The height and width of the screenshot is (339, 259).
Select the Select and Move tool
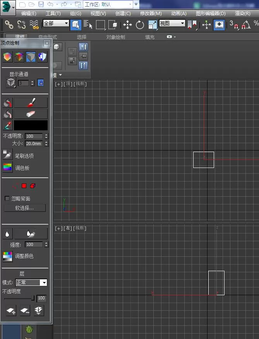coord(127,25)
